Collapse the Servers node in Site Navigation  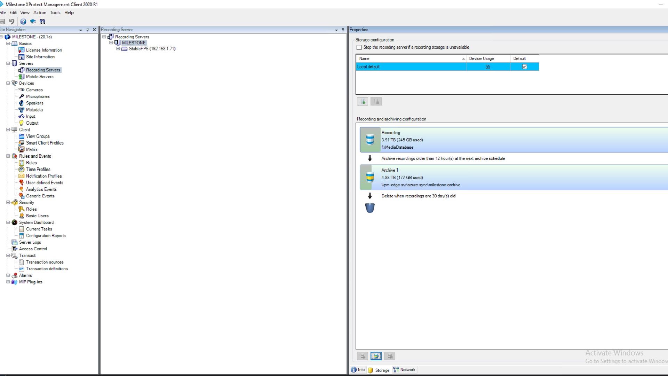[x=8, y=63]
